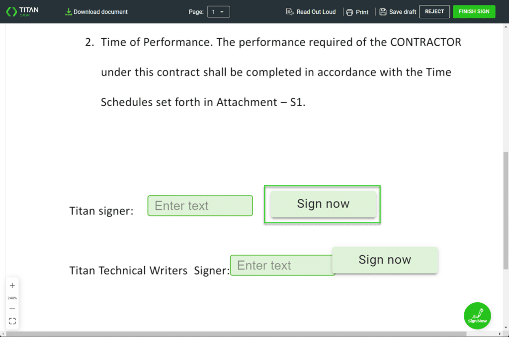This screenshot has width=509, height=337.
Task: Reject the document
Action: 434,11
